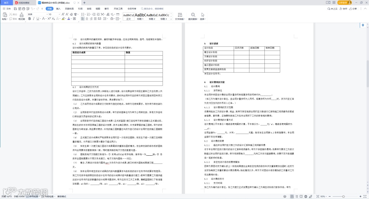Open Print Preview from quick access toolbar
369x199 pixels.
pyautogui.click(x=28, y=9)
